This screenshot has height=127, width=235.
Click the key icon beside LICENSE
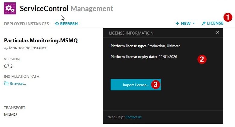coord(204,23)
